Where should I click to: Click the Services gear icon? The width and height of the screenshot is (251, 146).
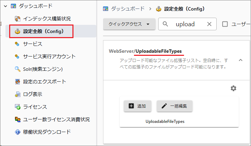(18, 44)
